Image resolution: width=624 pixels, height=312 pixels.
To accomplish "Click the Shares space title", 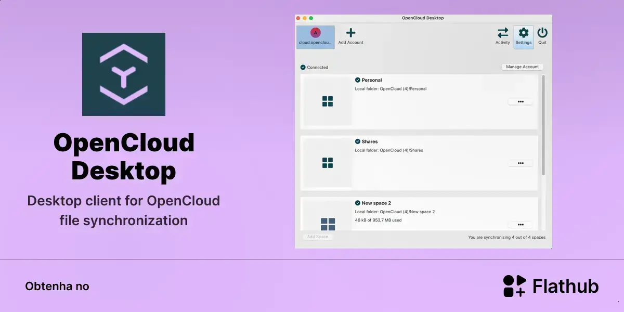I will pyautogui.click(x=370, y=141).
